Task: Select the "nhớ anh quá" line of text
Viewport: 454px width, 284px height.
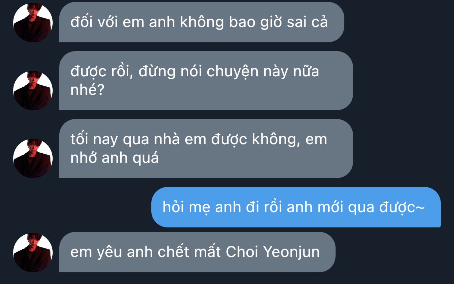Action: point(114,158)
